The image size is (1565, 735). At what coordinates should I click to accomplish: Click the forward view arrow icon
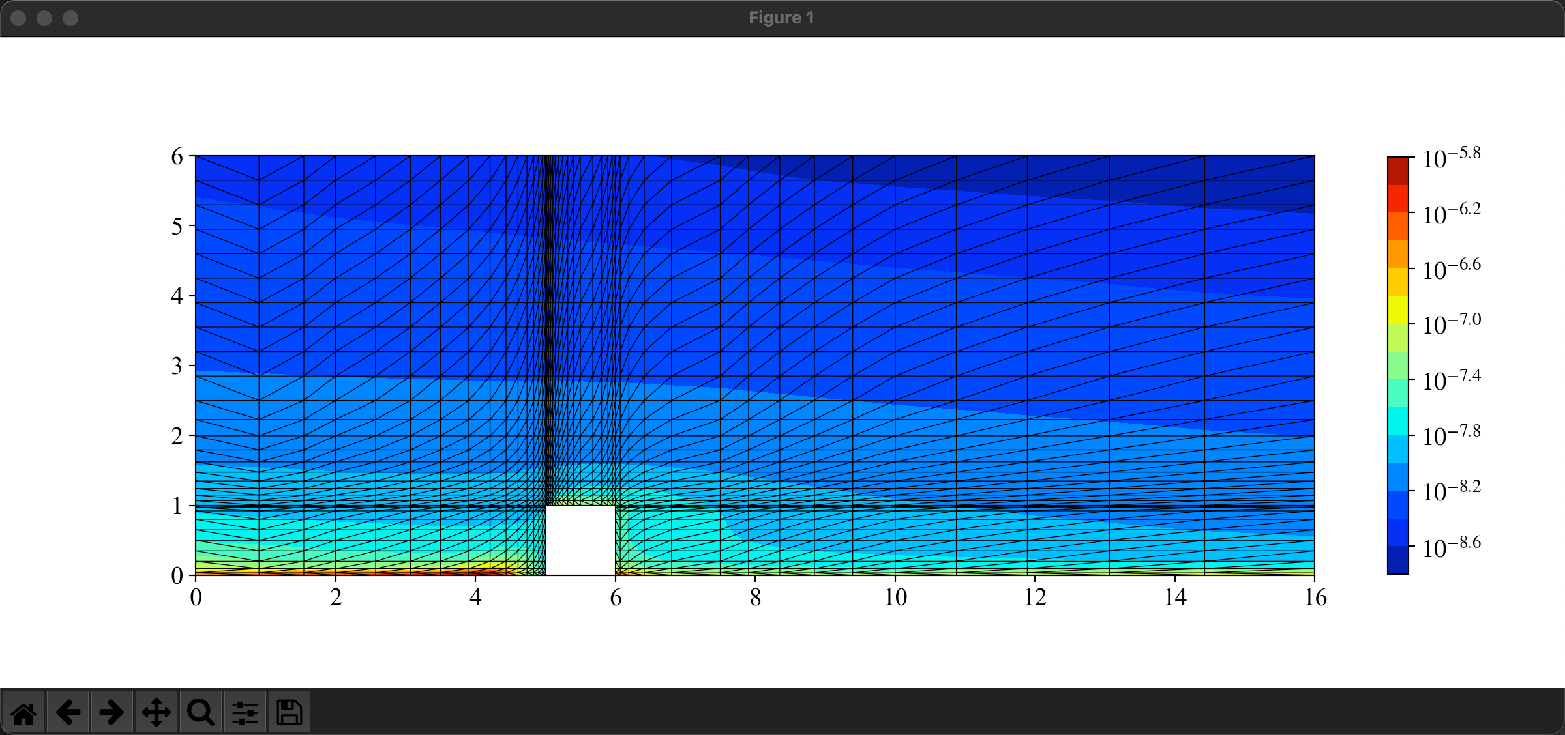(112, 712)
